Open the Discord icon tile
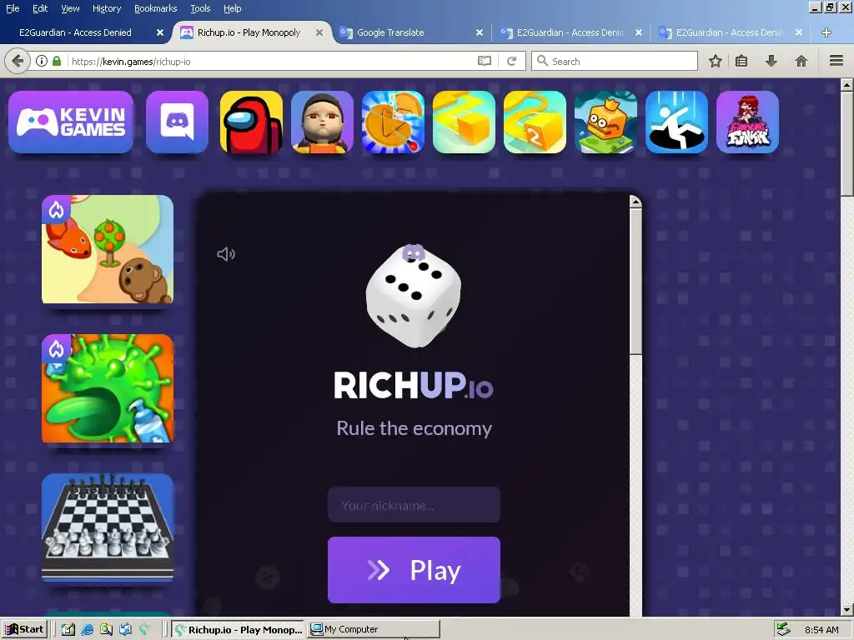854x640 pixels. (177, 122)
